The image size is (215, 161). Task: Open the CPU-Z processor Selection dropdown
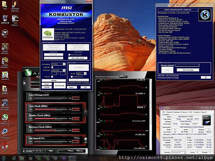[178, 152]
